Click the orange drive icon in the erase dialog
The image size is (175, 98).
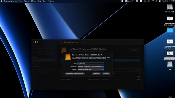68,57
